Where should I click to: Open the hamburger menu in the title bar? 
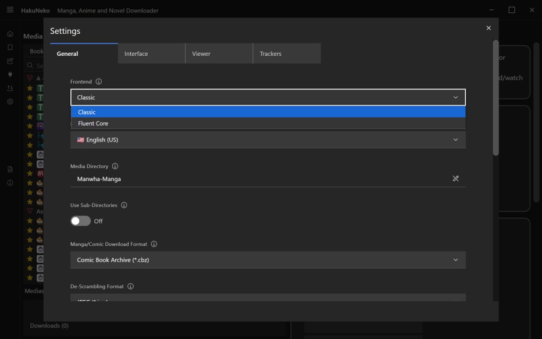(x=10, y=10)
